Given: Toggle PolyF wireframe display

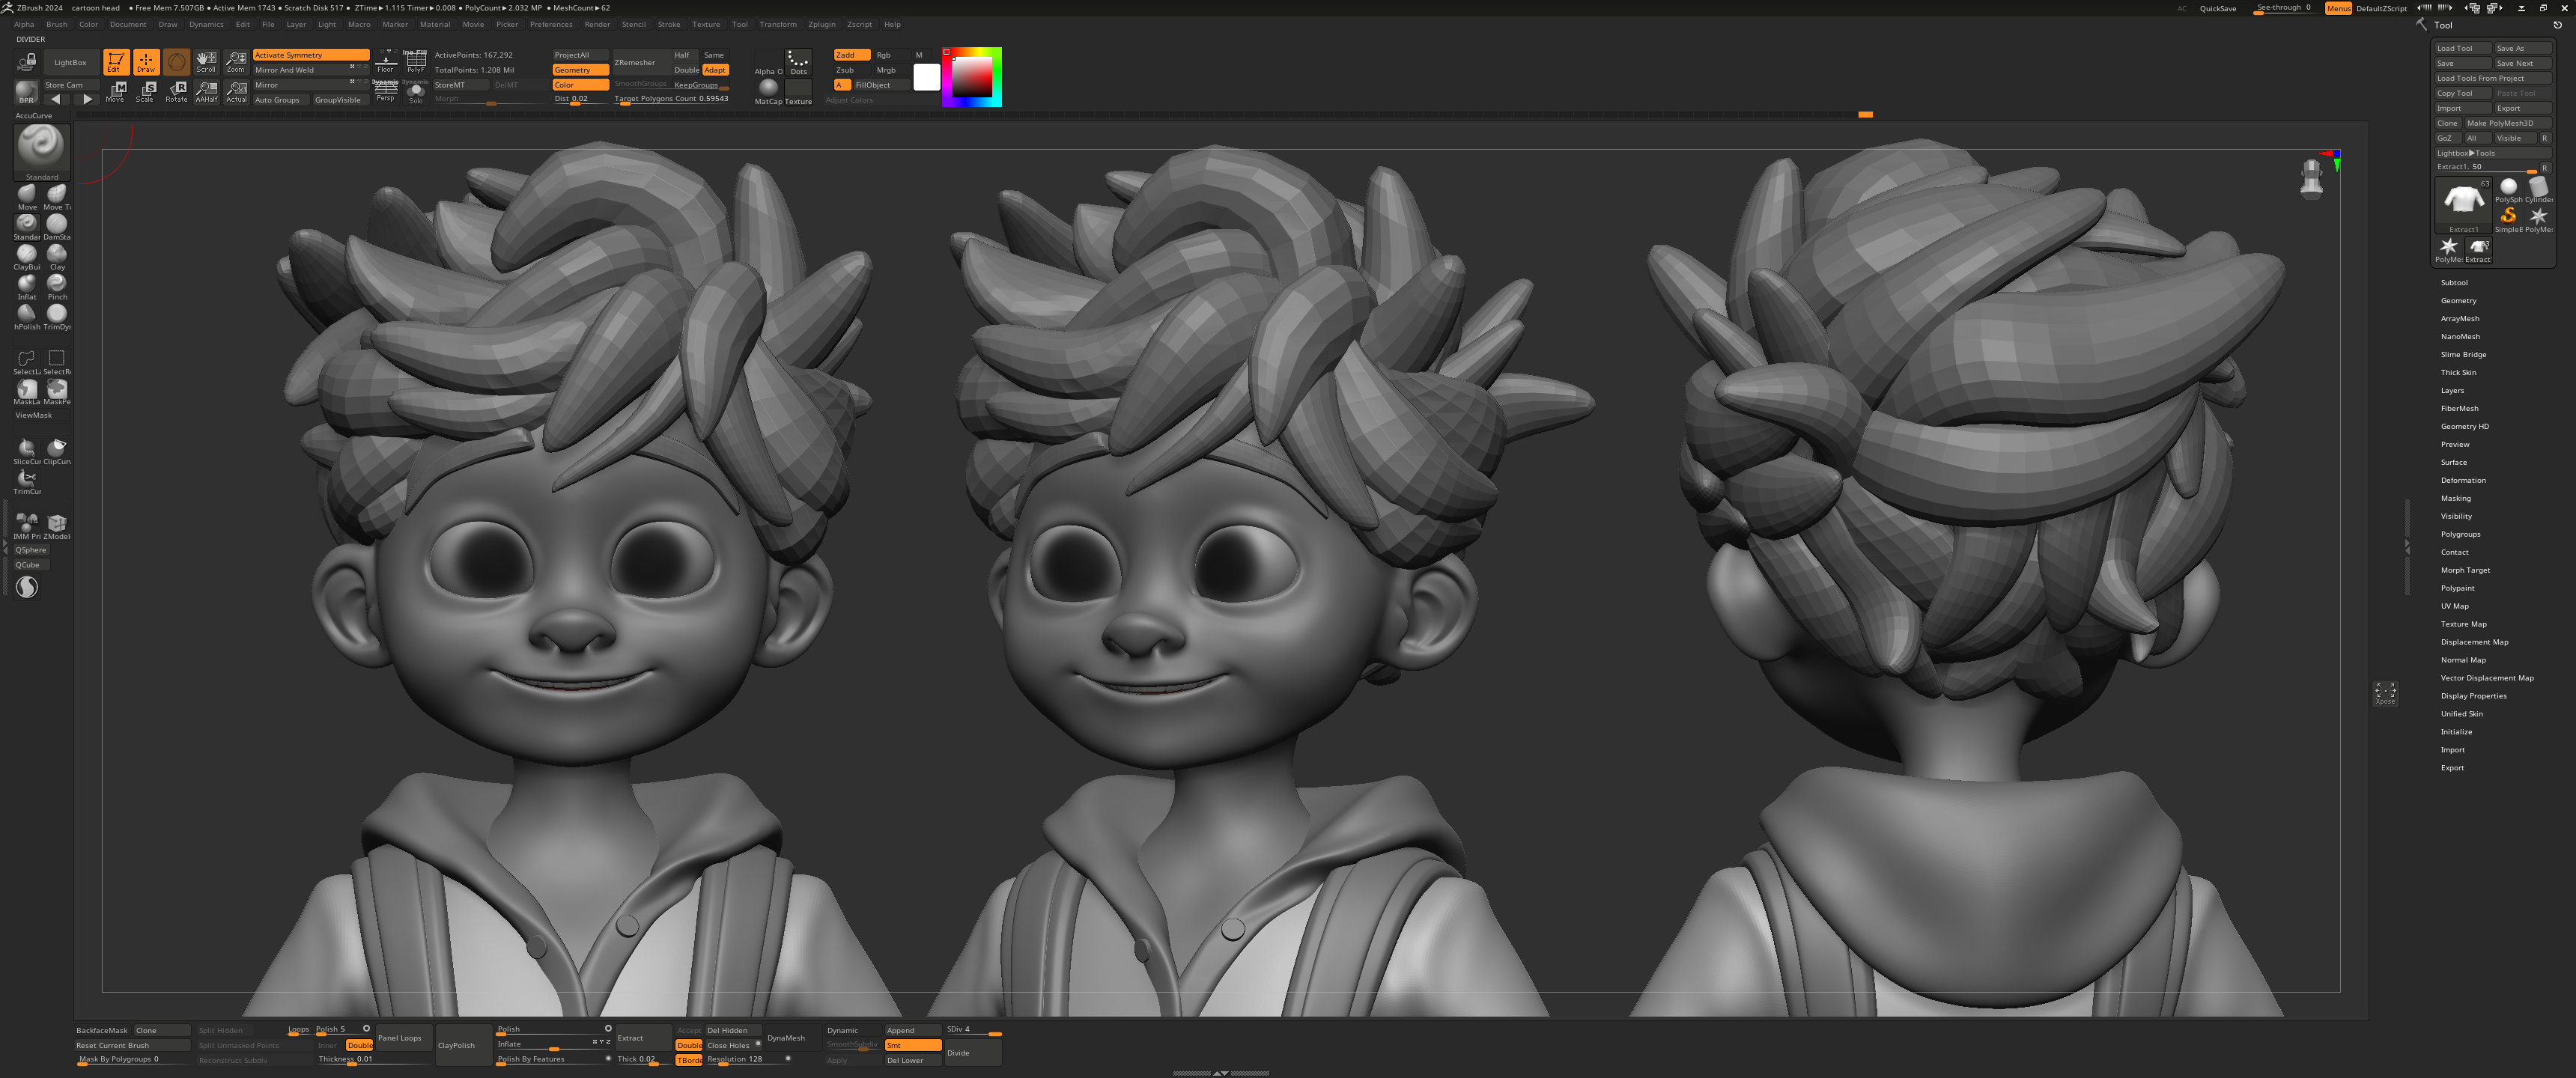Looking at the screenshot, I should coord(416,62).
